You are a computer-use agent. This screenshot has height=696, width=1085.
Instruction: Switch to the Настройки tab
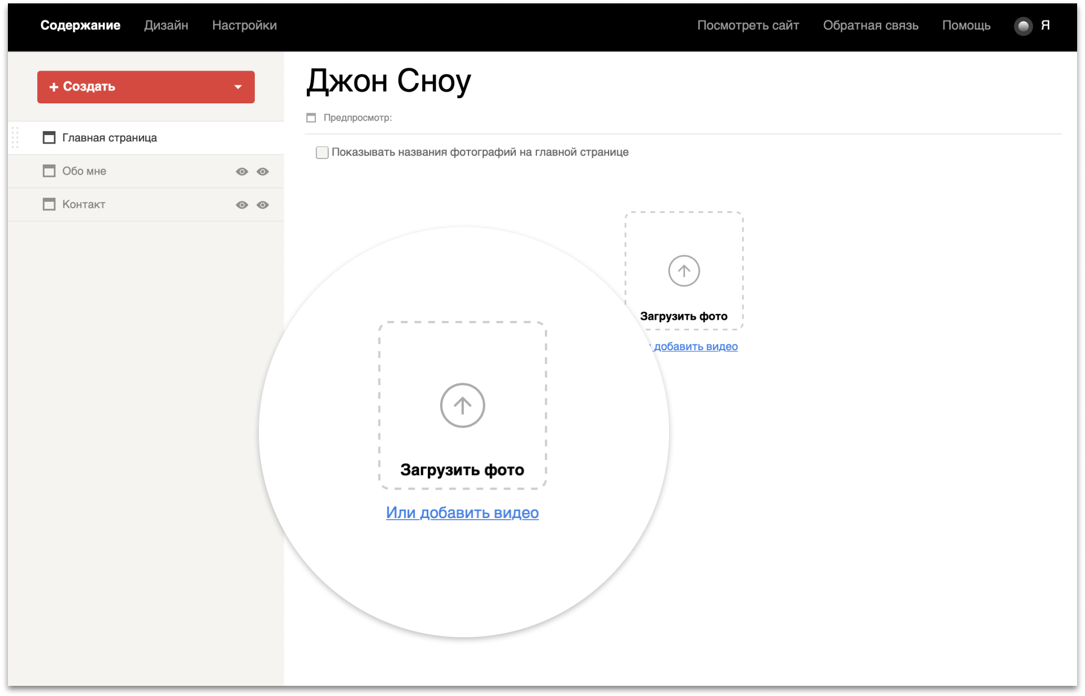244,25
